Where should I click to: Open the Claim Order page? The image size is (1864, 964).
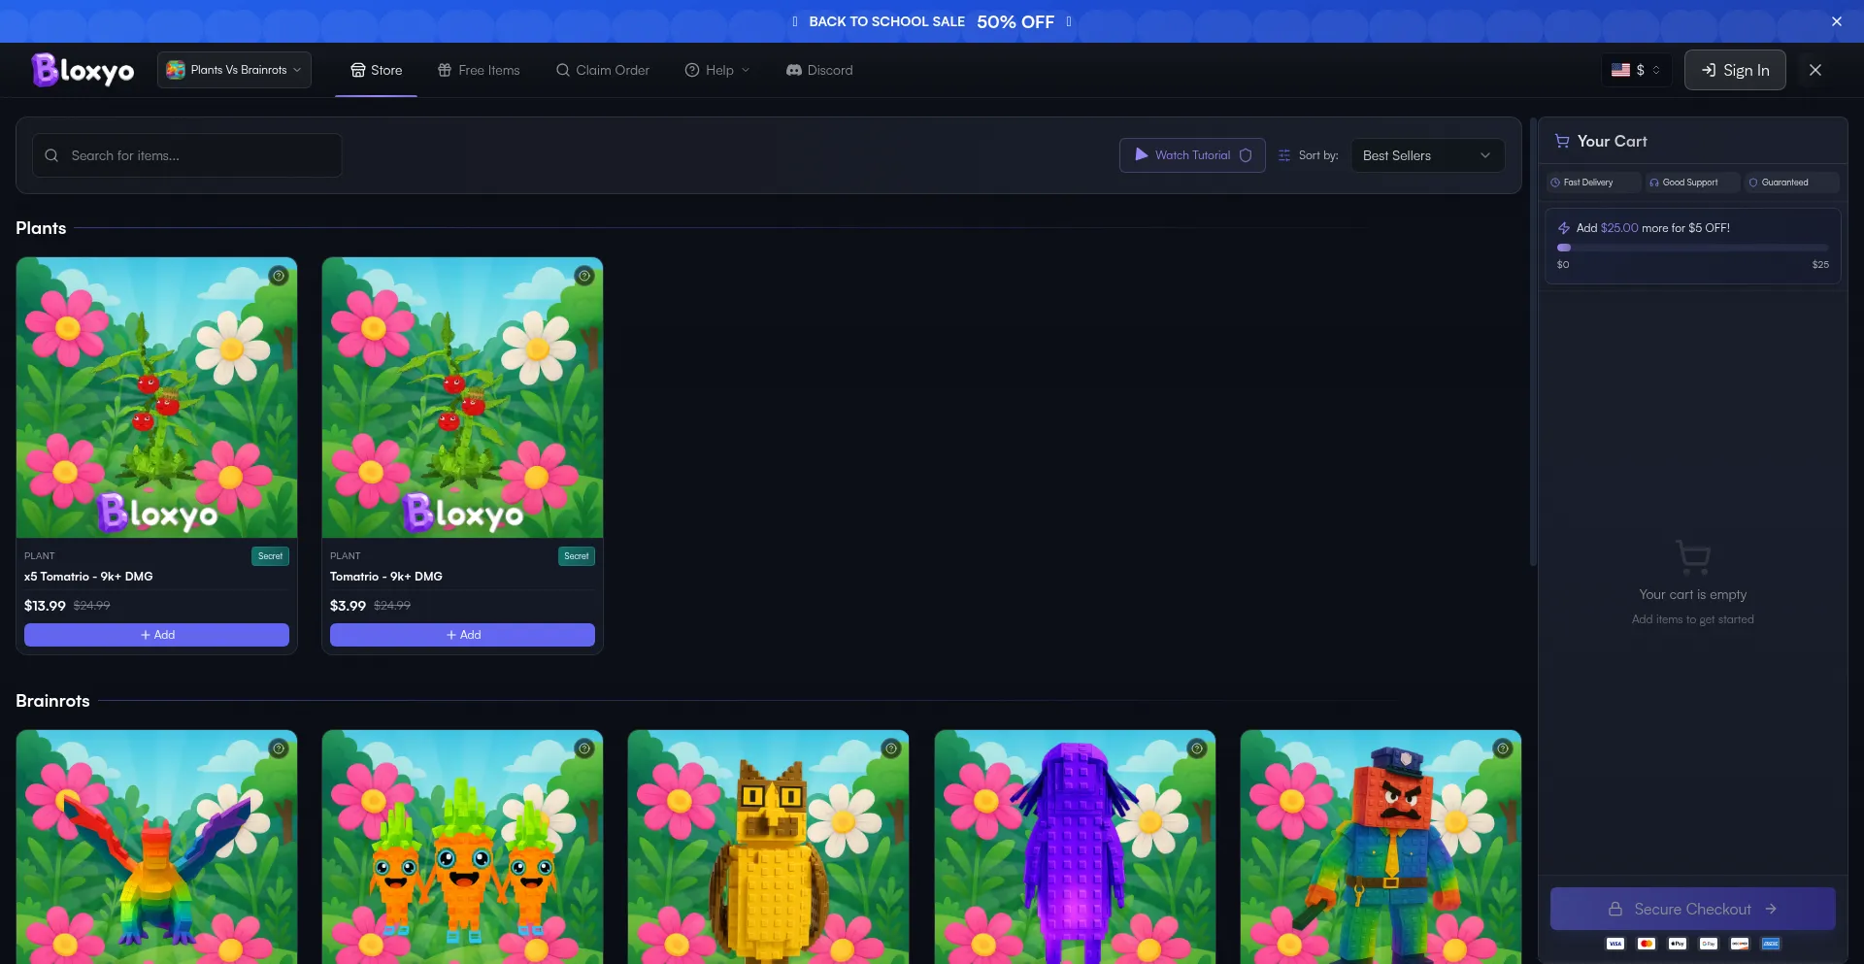point(603,70)
